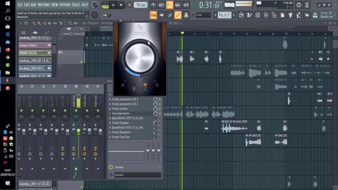Viewport: 338px width, 190px height.
Task: Expand the Fruity Reeverb 2 slot arrow
Action: [110, 132]
